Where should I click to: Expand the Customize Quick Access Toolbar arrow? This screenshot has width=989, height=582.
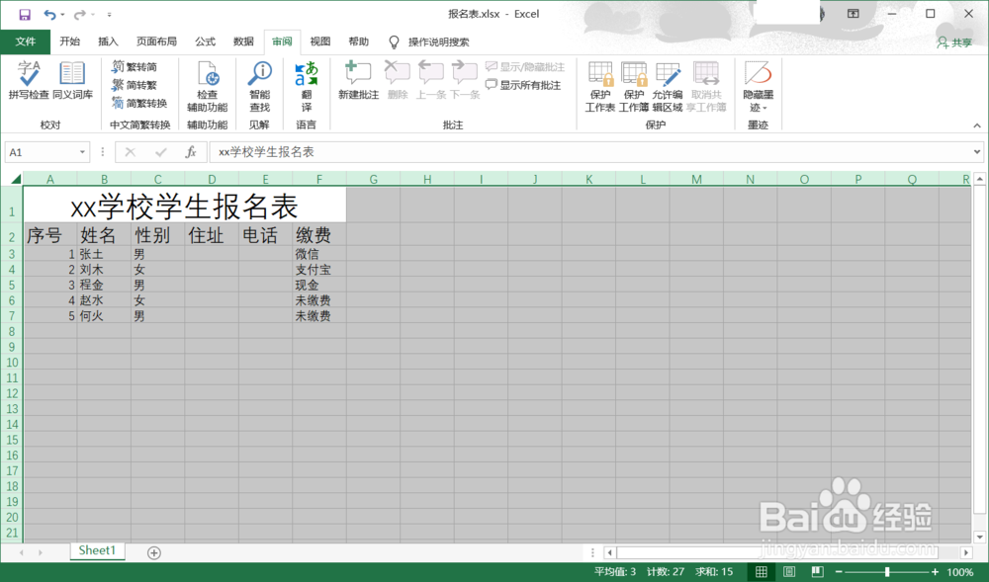click(x=109, y=15)
